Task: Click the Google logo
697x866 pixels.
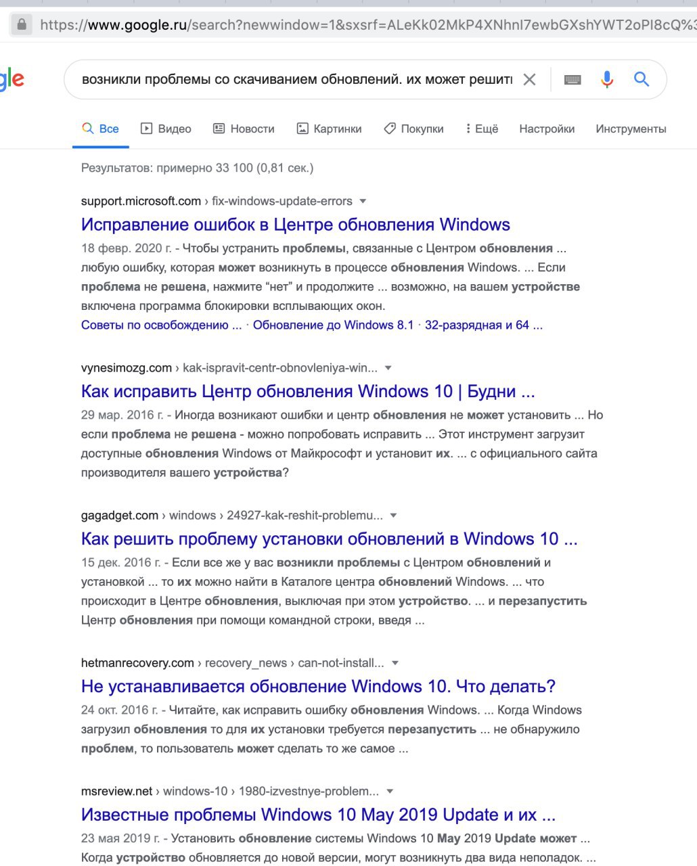Action: 12,80
